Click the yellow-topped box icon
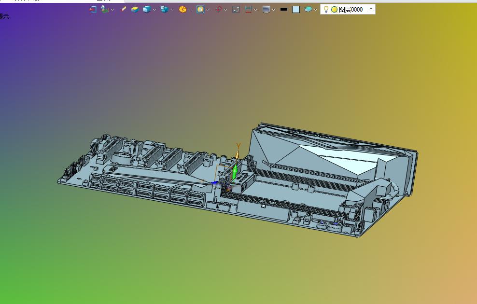The image size is (477, 304). coord(135,10)
